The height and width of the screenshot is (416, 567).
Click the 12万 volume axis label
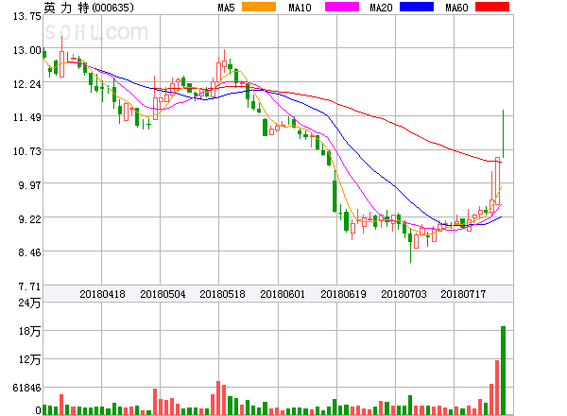pos(29,359)
